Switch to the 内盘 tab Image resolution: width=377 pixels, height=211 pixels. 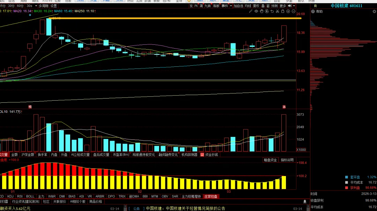point(54,155)
